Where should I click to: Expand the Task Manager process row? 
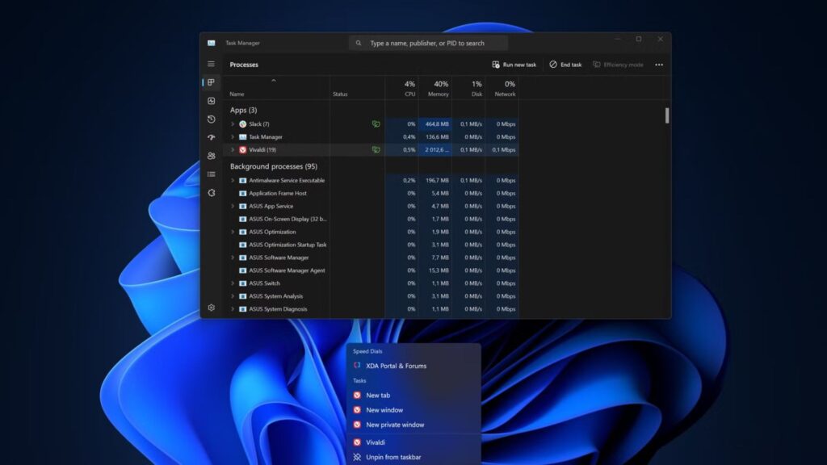coord(233,137)
